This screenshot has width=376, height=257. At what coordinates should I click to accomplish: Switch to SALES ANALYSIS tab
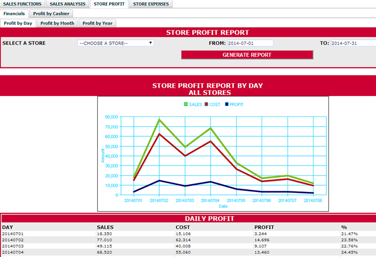67,4
